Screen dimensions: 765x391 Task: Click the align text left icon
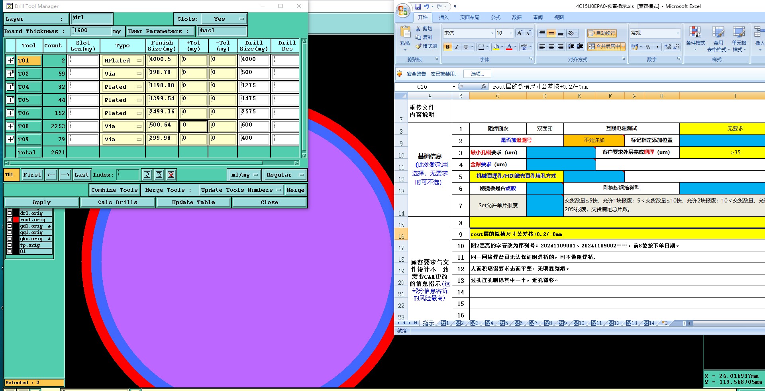tap(542, 47)
